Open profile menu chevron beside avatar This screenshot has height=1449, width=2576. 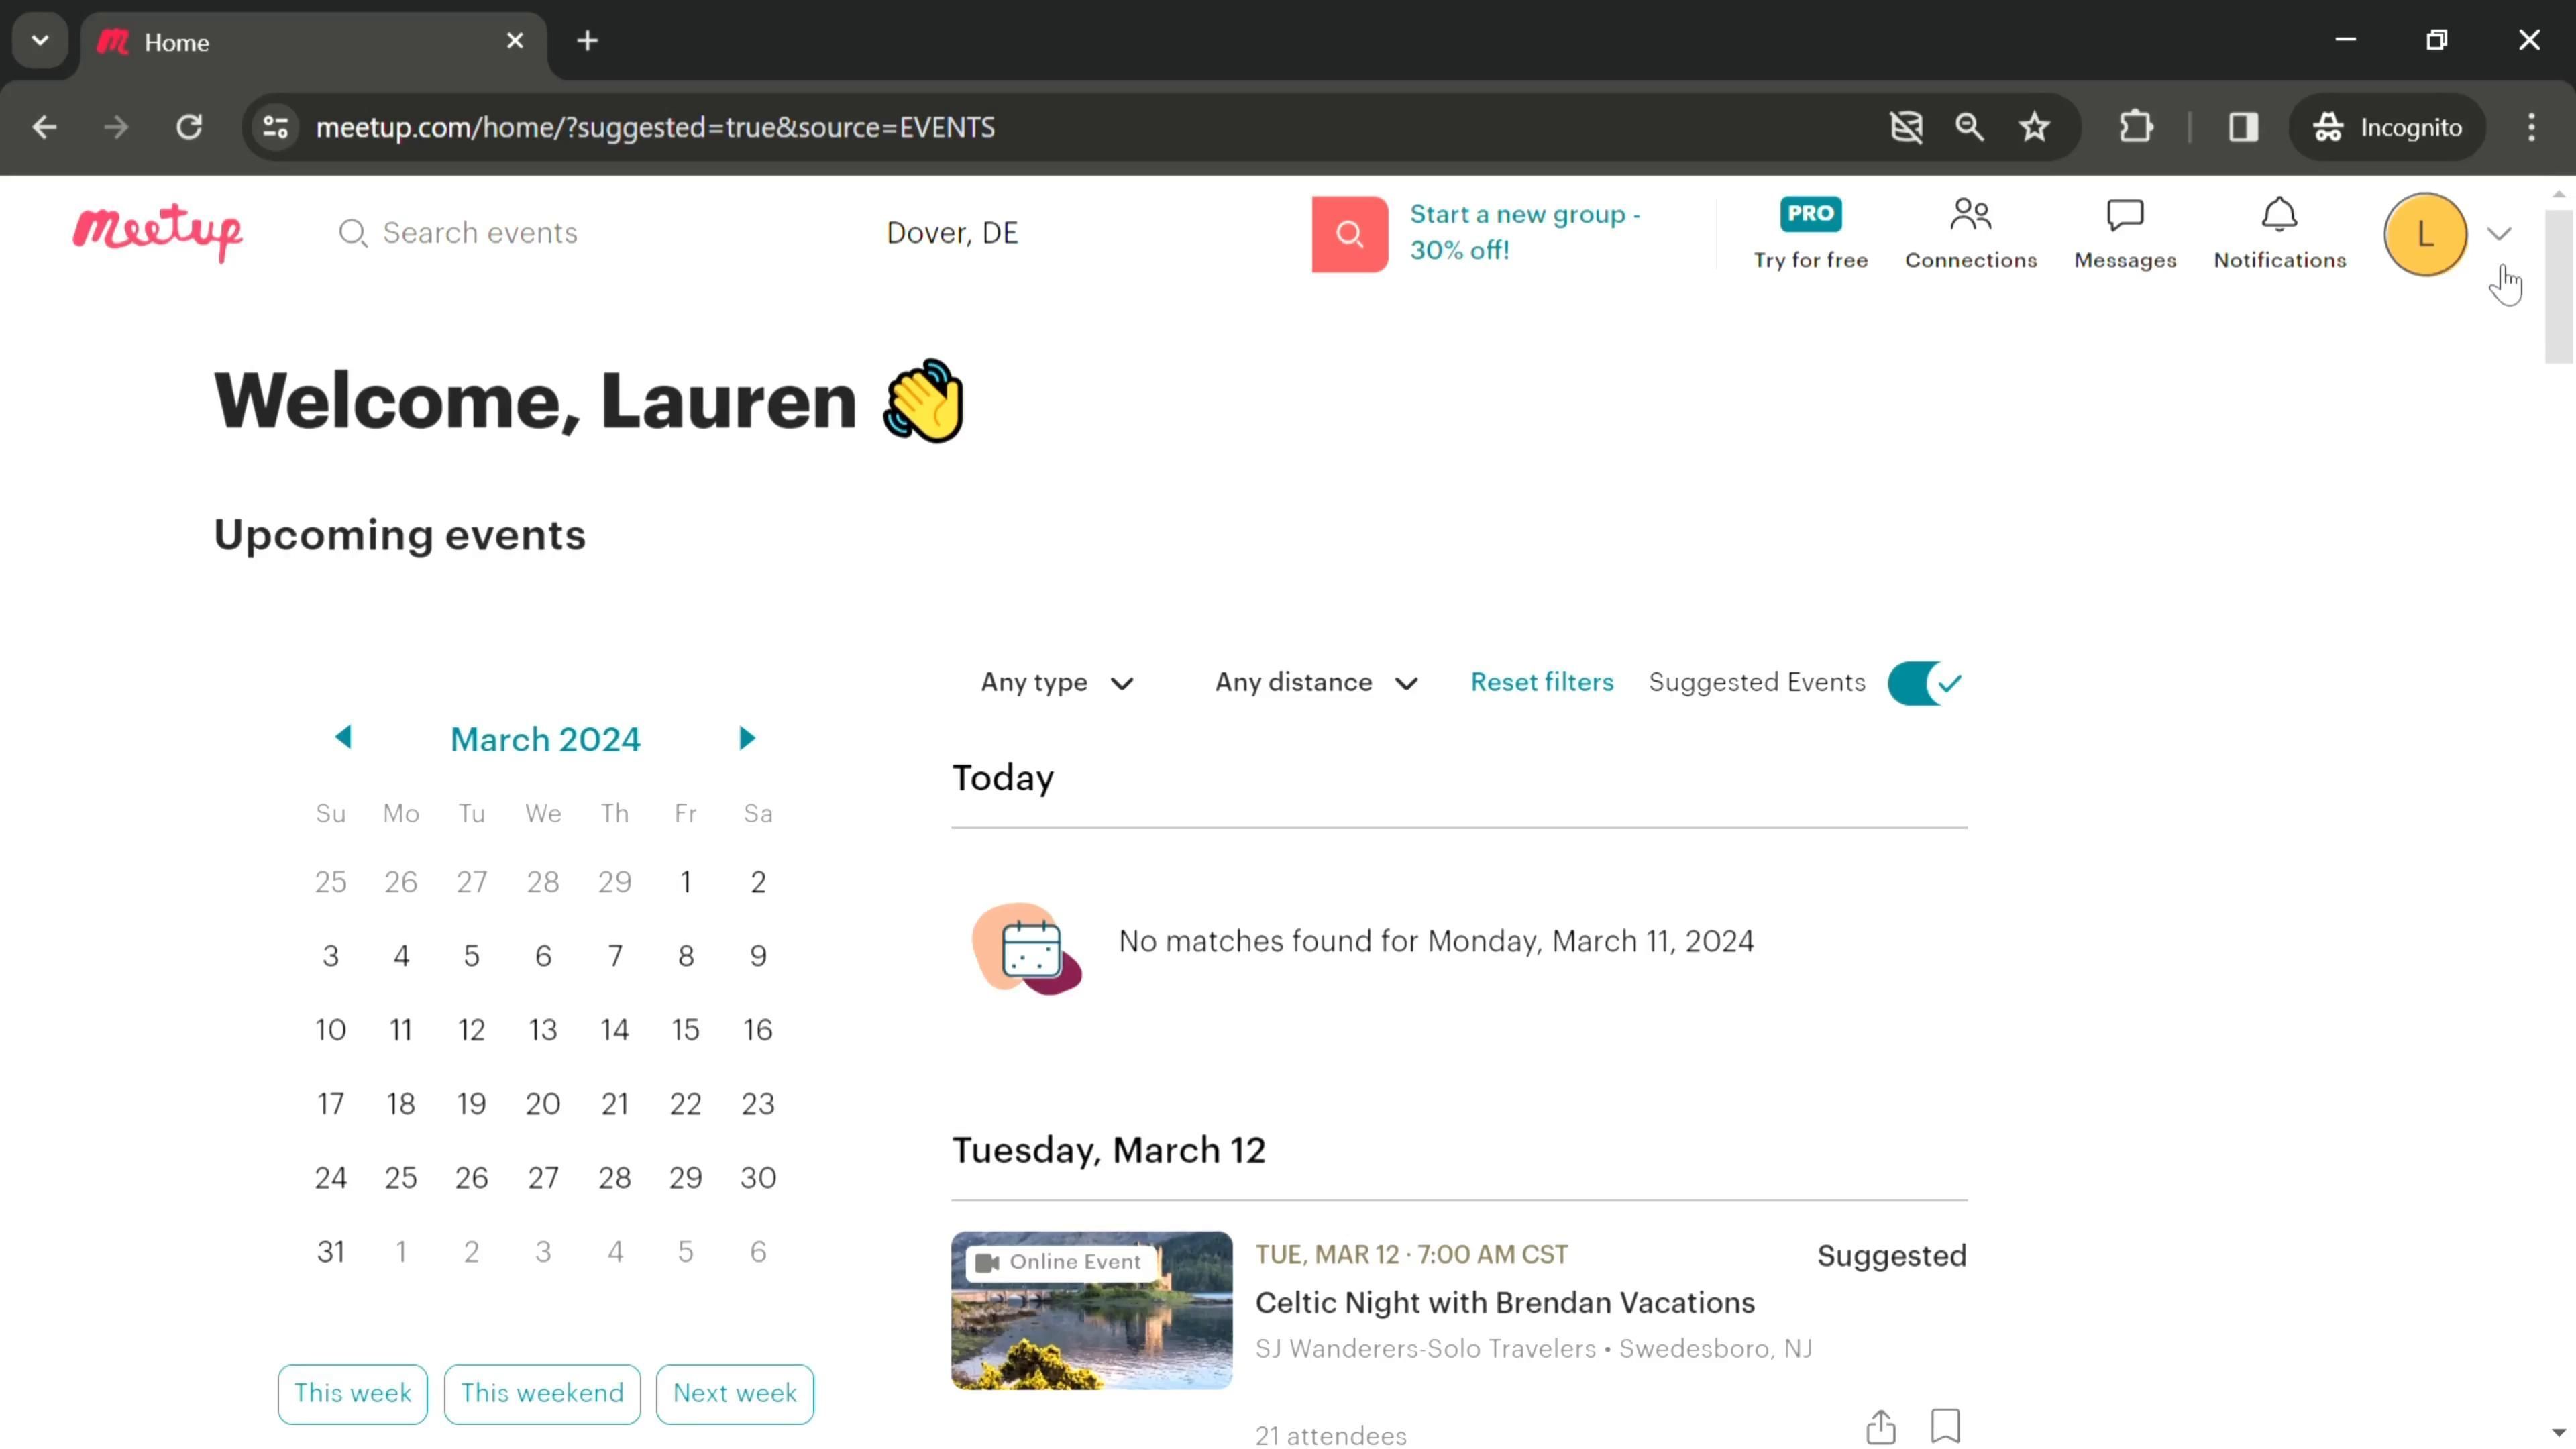[2498, 234]
